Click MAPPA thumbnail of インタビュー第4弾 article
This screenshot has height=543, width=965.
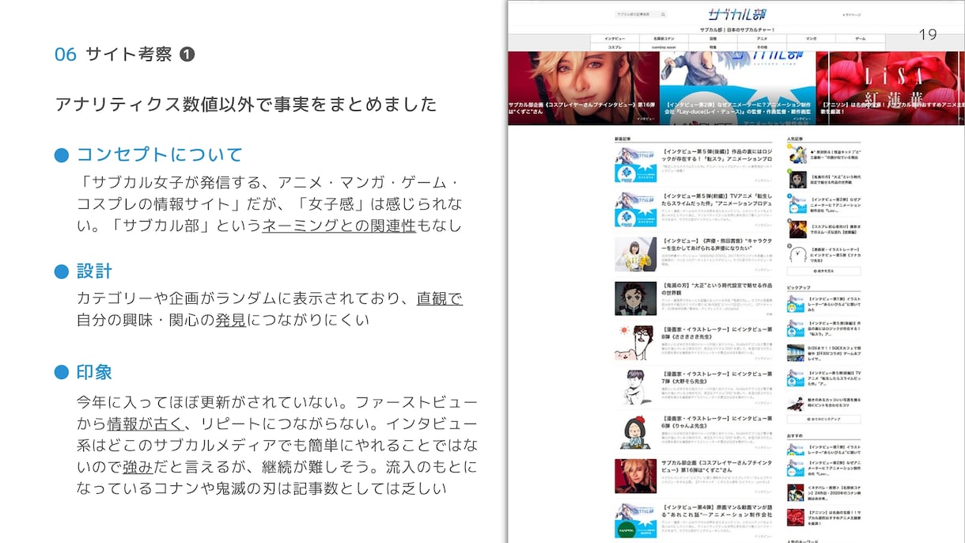coord(635,521)
